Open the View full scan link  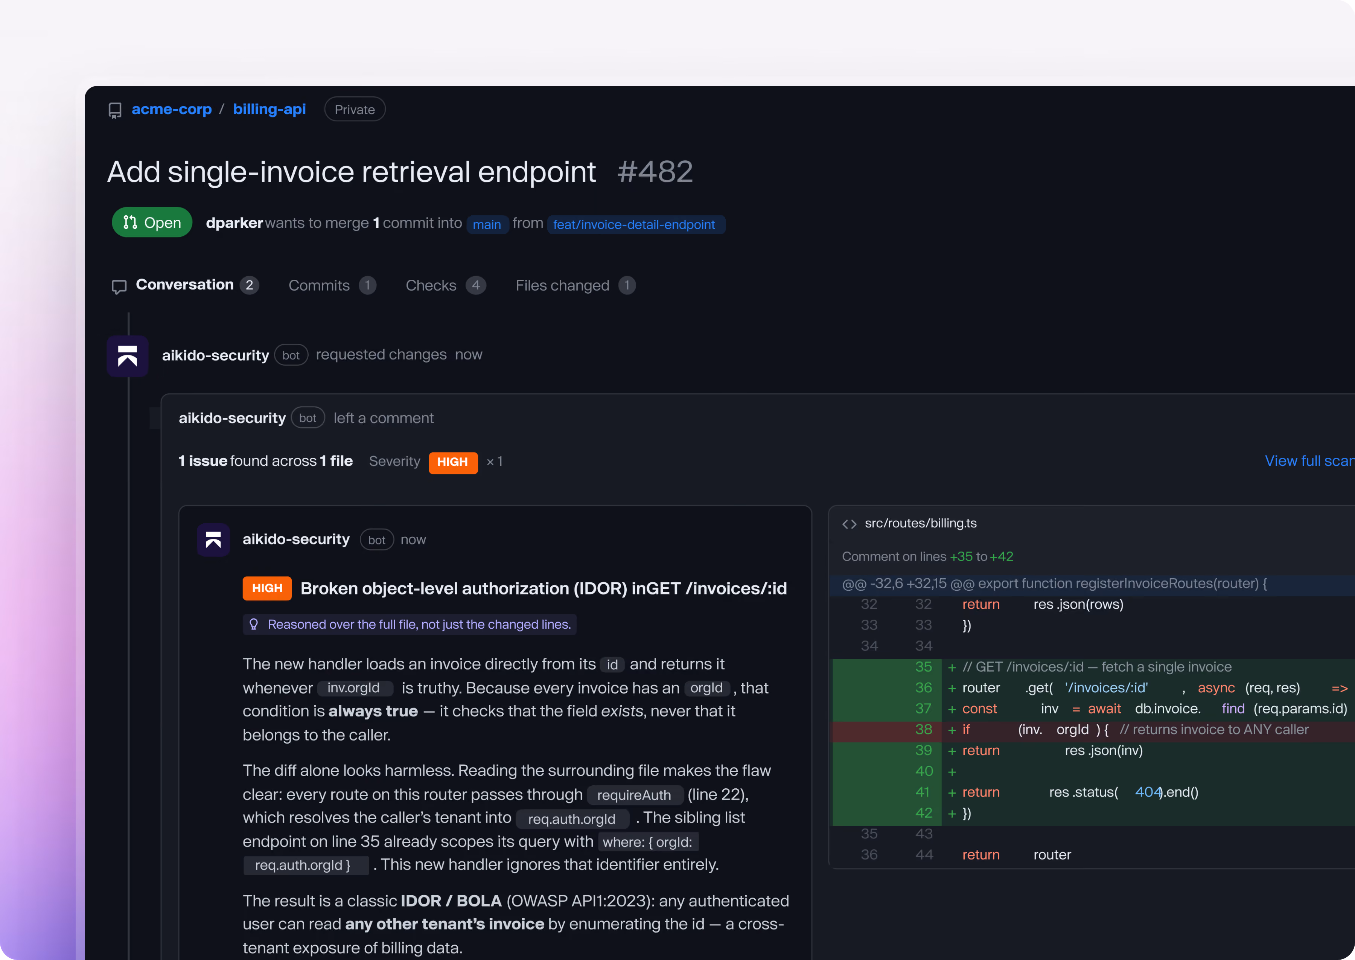click(1309, 461)
